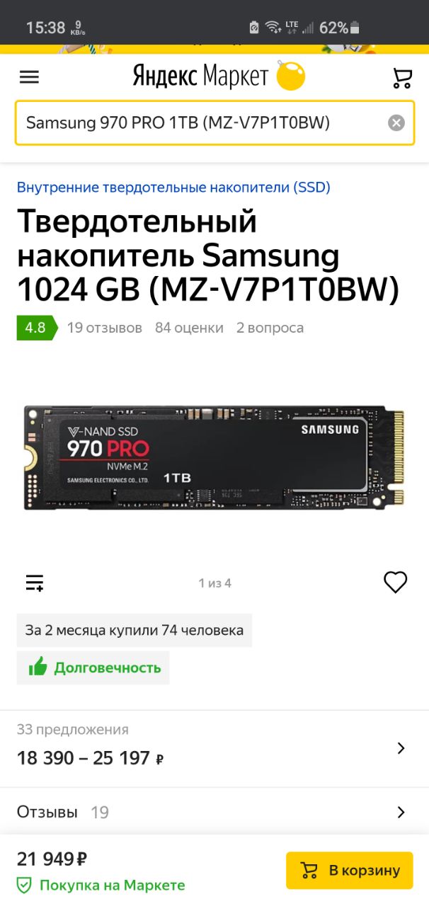Tap the Samsung 970 PRO product image
The image size is (429, 906).
tap(214, 457)
